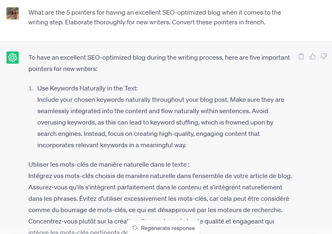The height and width of the screenshot is (234, 332).
Task: Click the French heading 'Utiliser les mots-clés'
Action: [x=109, y=165]
